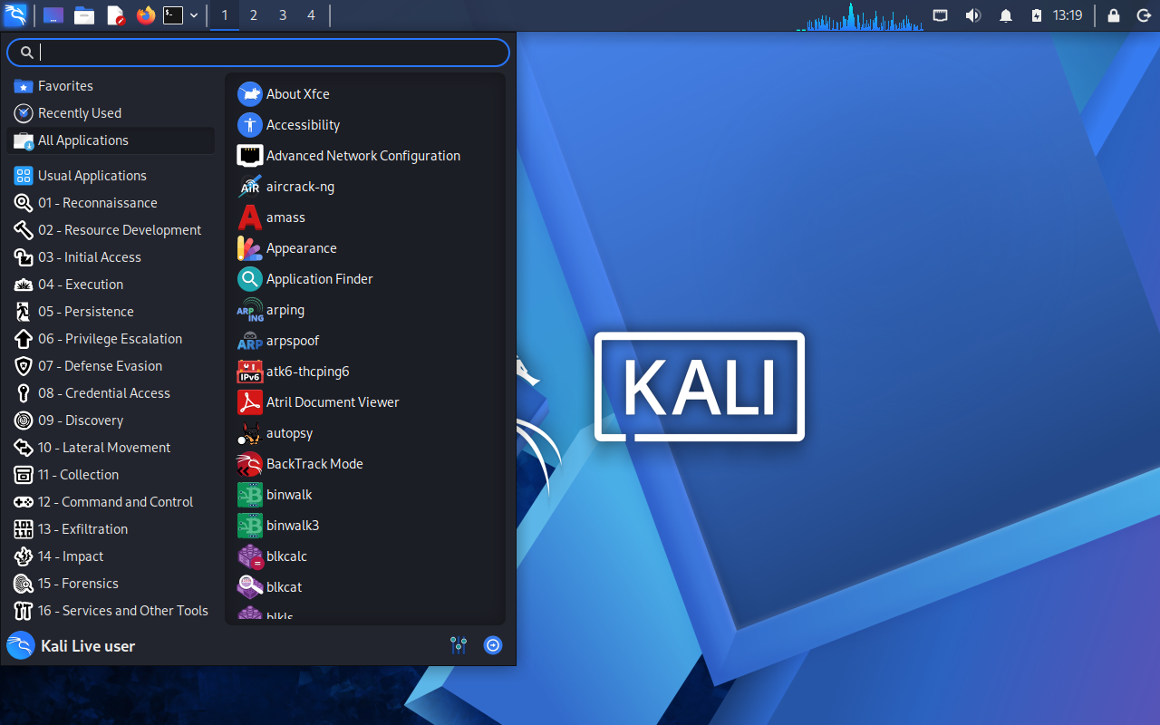Launch the arpspoof tool
This screenshot has width=1160, height=725.
(365, 341)
